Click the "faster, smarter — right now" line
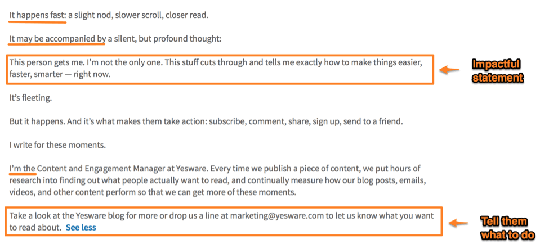549x244 pixels. coord(60,74)
